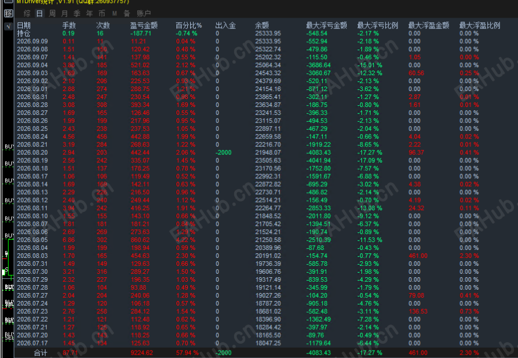Click the 20191.02 balance value
Screen dimensions: 518x358
coord(268,256)
